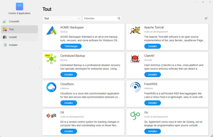The width and height of the screenshot is (213, 137).
Task: Install ClamAV
Action: click(x=152, y=75)
